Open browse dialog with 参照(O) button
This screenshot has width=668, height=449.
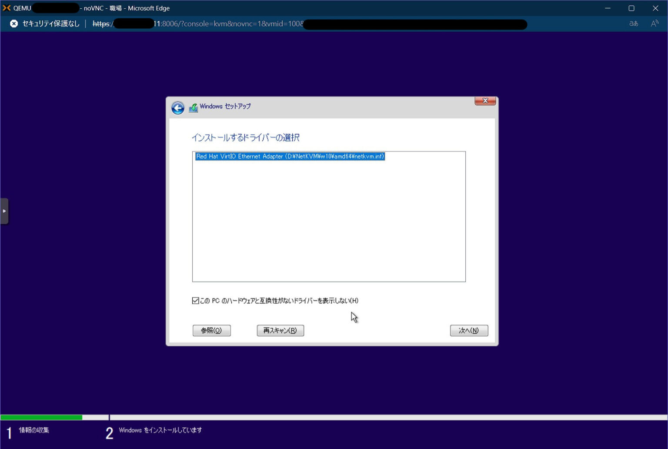212,330
